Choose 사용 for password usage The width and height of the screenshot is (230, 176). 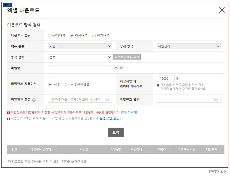pyautogui.click(x=50, y=84)
